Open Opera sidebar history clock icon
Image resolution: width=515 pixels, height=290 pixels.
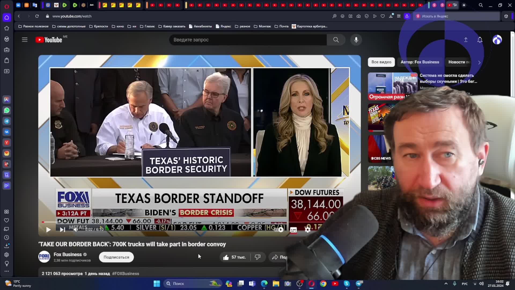pos(7,238)
